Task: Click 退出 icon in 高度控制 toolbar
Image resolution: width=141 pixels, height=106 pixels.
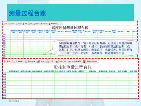Action: click(4, 24)
